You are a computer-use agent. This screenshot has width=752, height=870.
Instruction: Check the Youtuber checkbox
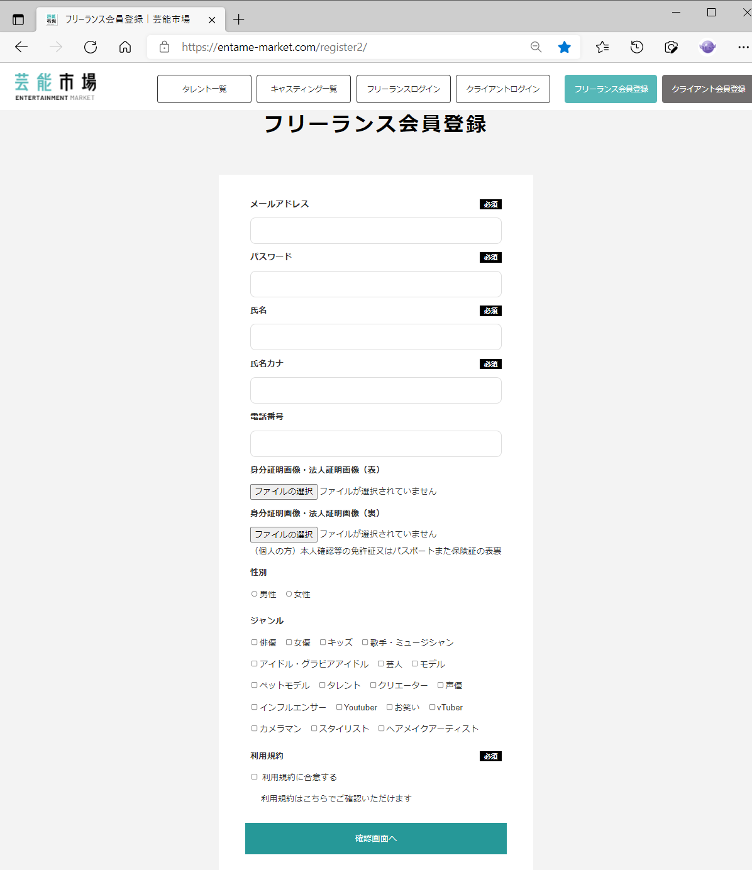point(340,707)
